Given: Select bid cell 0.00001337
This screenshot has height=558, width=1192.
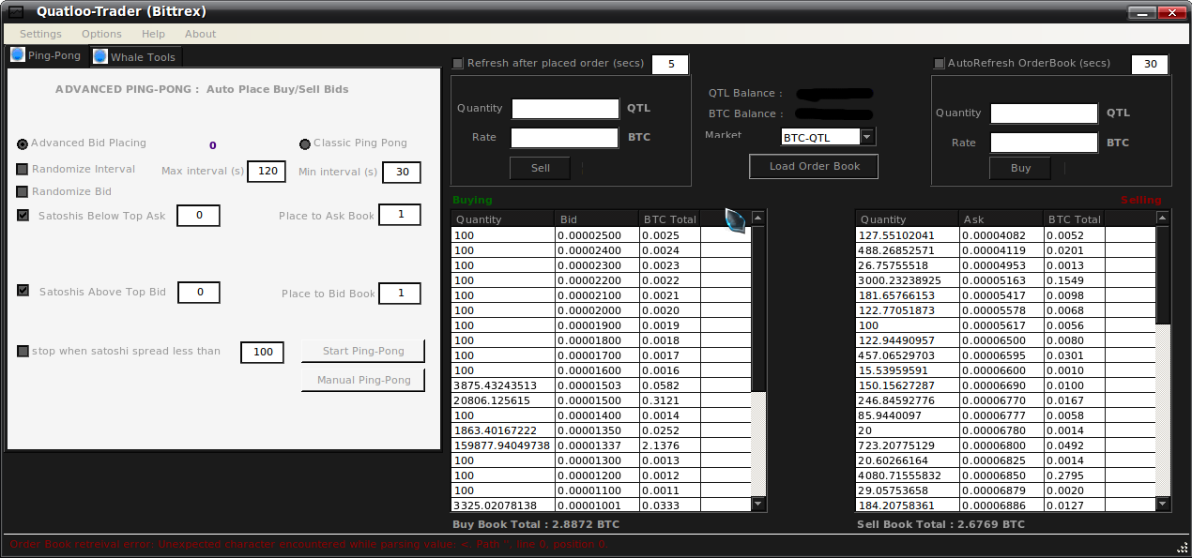Looking at the screenshot, I should coord(597,445).
